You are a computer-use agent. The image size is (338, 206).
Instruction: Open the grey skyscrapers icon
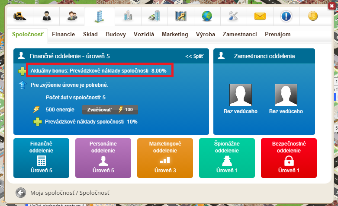(128, 16)
